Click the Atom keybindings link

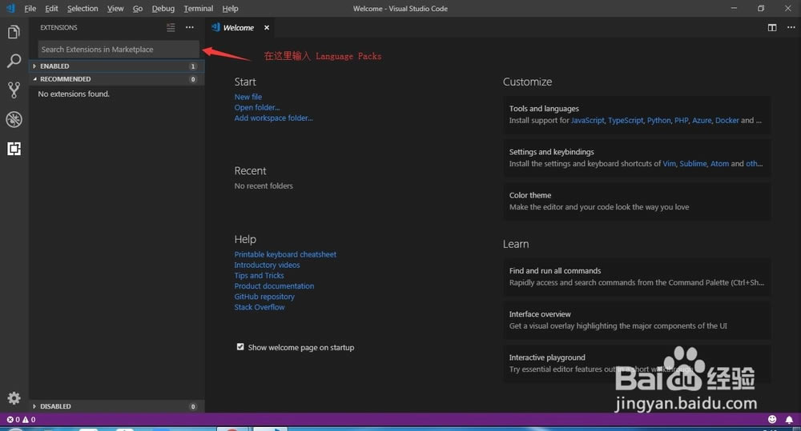(719, 164)
